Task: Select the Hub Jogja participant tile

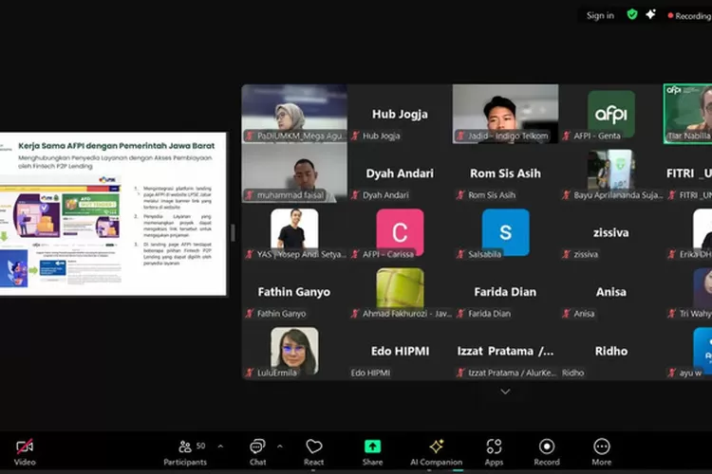Action: (x=400, y=114)
